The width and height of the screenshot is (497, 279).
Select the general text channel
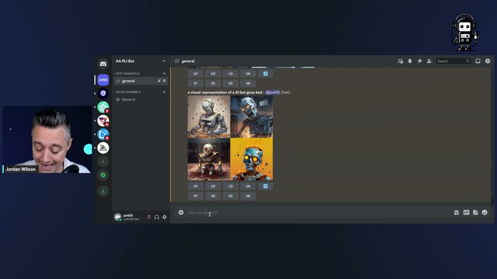(141, 81)
